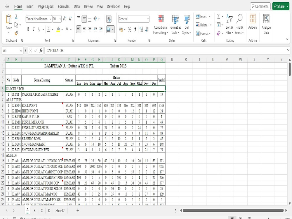Open the Add-ins icon
Image resolution: width=292 pixels, height=219 pixels.
[x=253, y=19]
